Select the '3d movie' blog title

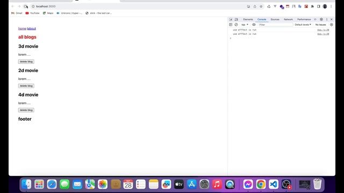[28, 47]
